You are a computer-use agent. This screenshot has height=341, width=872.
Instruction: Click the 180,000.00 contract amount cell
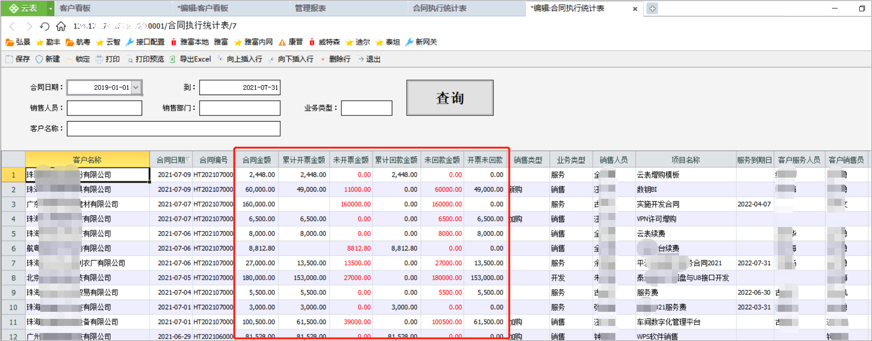pos(257,278)
